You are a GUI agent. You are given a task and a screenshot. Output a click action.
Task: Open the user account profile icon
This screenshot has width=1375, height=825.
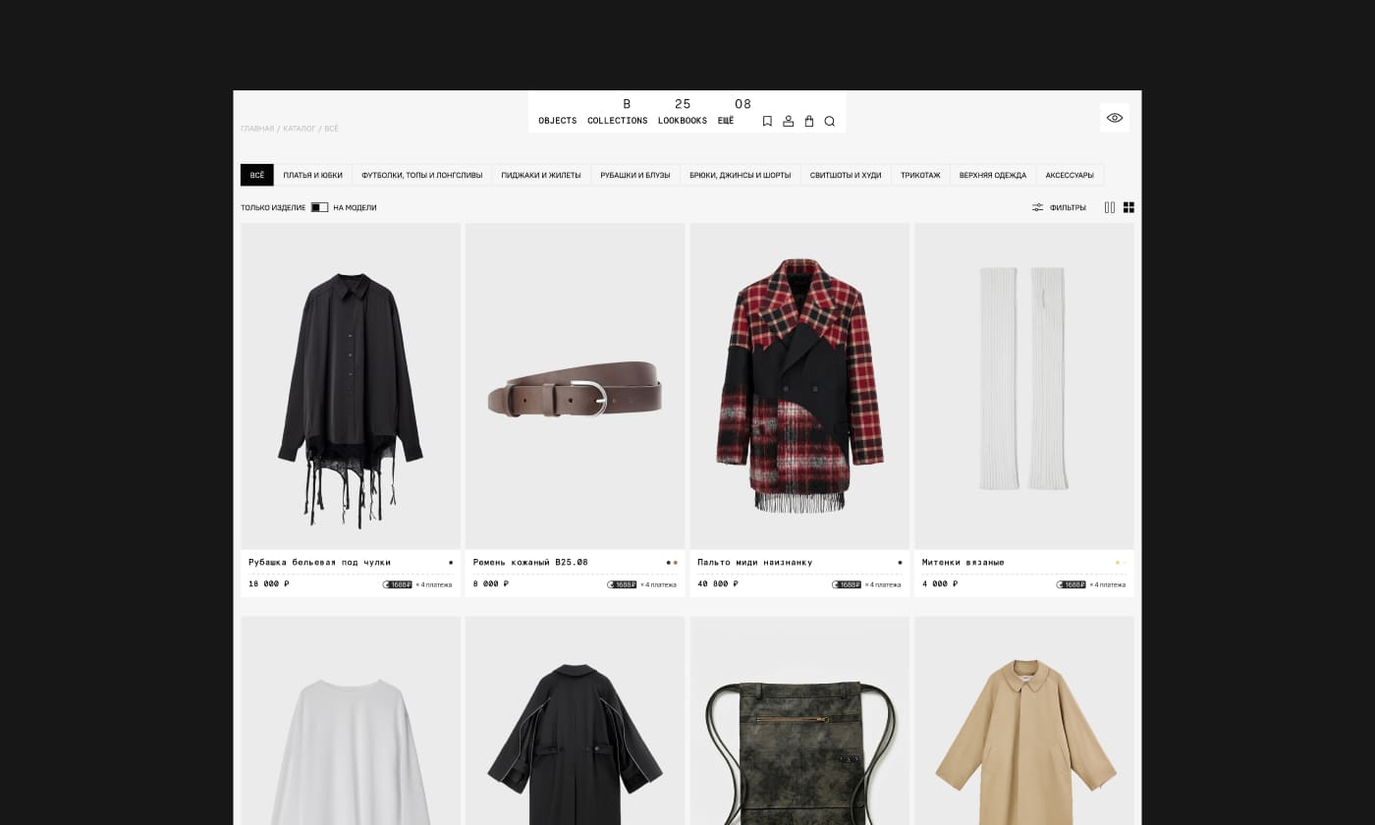pyautogui.click(x=789, y=121)
